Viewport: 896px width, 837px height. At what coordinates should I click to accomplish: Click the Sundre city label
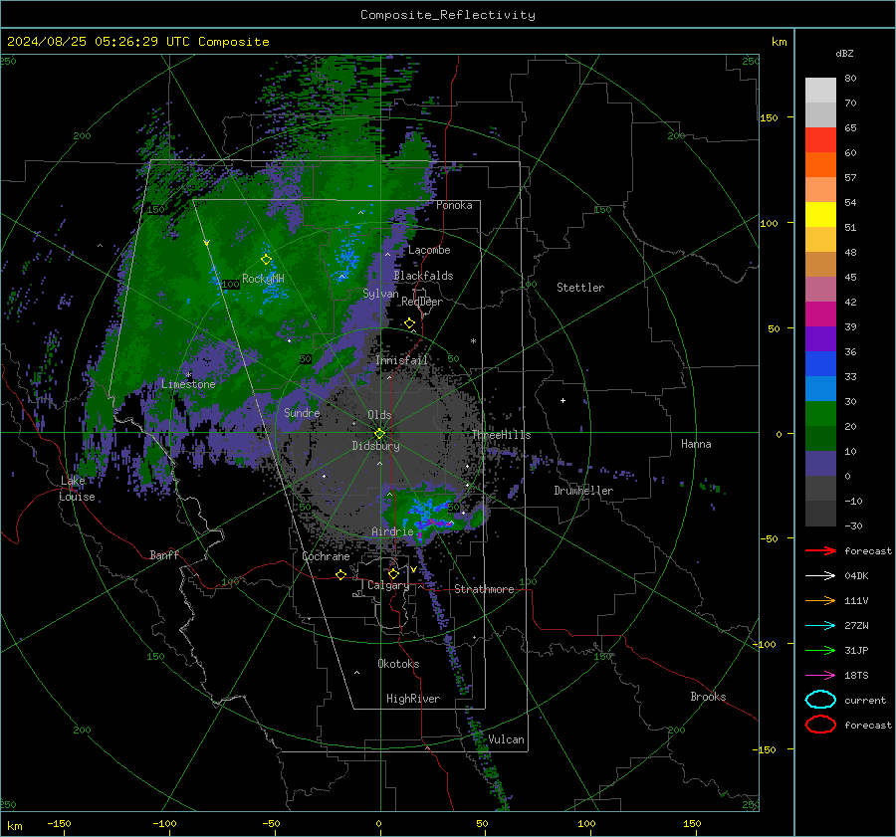coord(302,412)
